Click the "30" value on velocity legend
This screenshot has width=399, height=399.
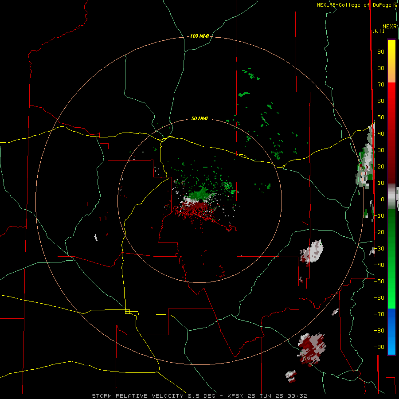(381, 150)
